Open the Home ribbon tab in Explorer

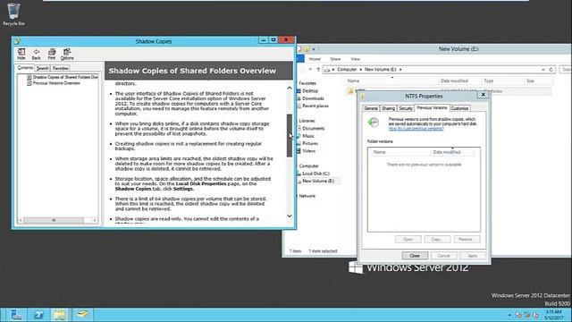(x=315, y=59)
